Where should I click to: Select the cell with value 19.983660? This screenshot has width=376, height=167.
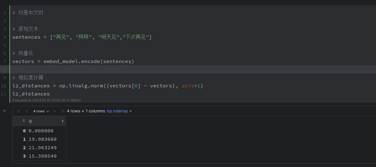click(x=43, y=139)
